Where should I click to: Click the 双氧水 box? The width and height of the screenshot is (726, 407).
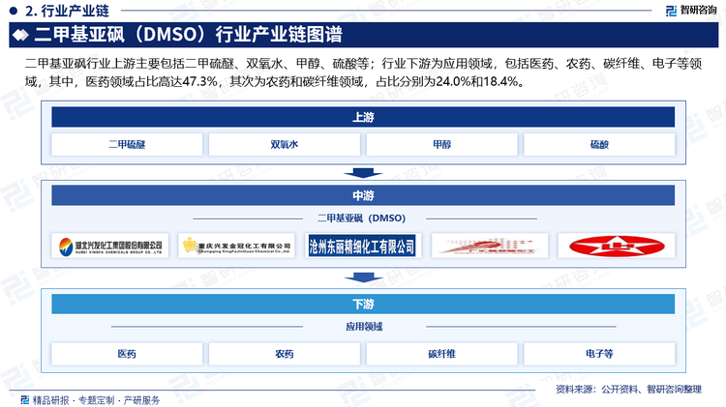(285, 145)
